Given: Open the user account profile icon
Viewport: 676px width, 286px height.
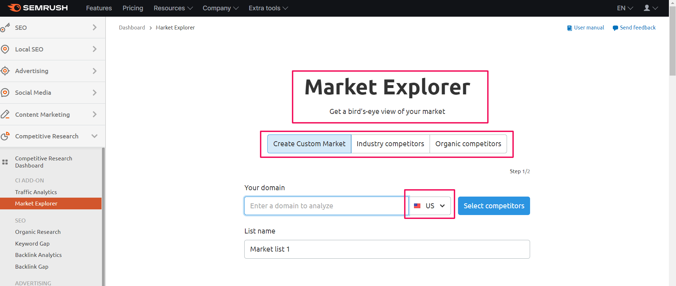Looking at the screenshot, I should [x=647, y=8].
